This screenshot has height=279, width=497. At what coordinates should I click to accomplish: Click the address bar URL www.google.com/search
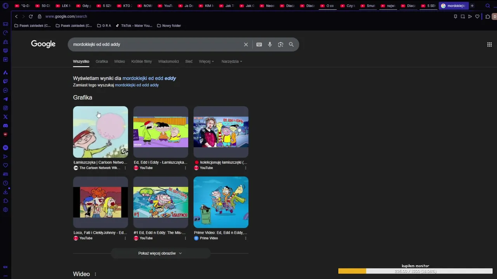pos(66,16)
